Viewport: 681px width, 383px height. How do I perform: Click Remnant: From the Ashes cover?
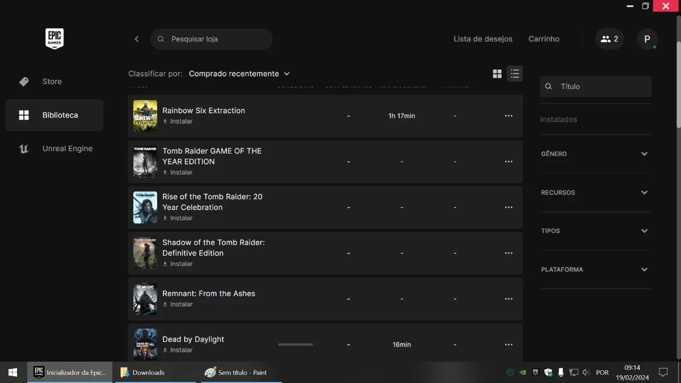point(145,299)
